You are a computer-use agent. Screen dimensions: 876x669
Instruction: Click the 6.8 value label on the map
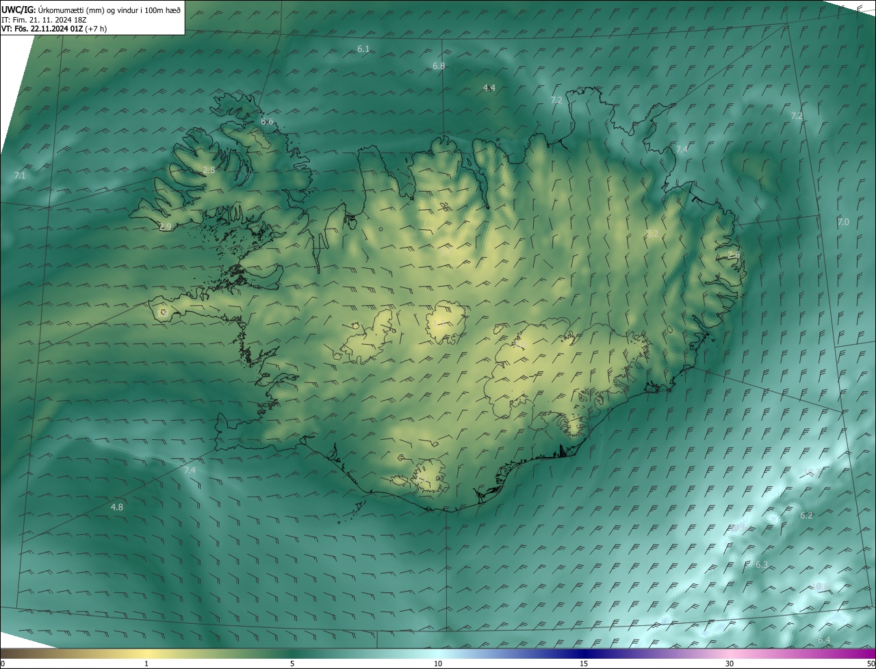tap(439, 66)
